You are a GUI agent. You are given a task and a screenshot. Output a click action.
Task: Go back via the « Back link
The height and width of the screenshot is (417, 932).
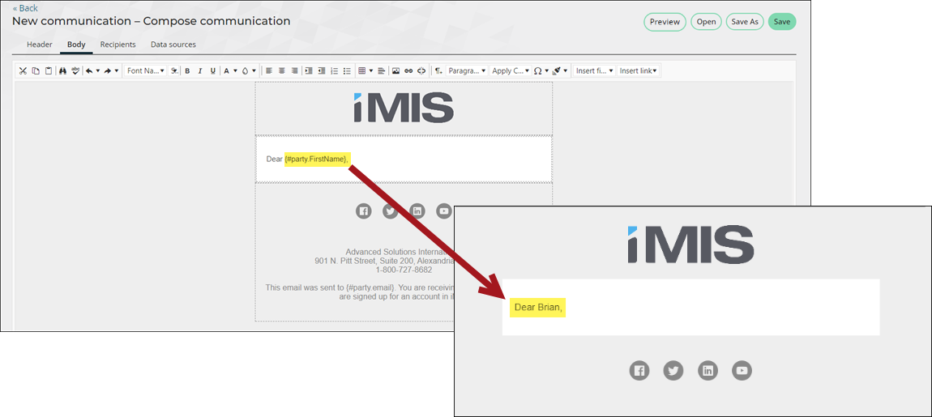25,8
